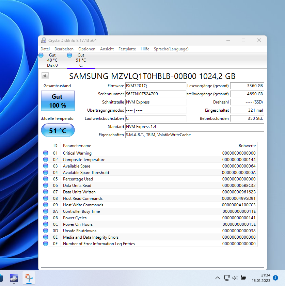Image resolution: width=285 pixels, height=286 pixels.
Task: Click the Gut 100 % health status button
Action: click(x=58, y=101)
